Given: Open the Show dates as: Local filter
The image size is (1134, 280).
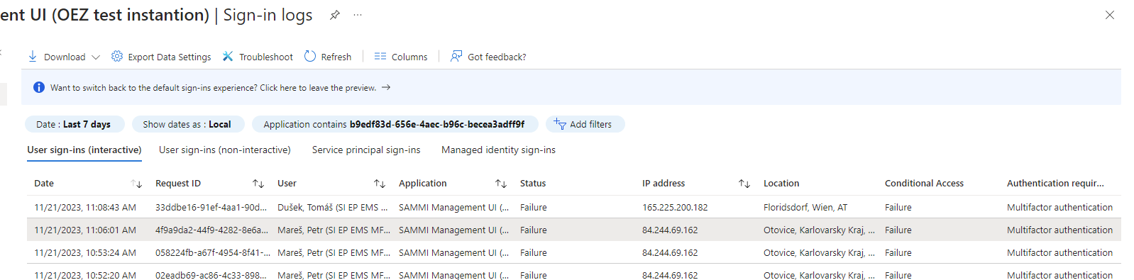Looking at the screenshot, I should [188, 124].
